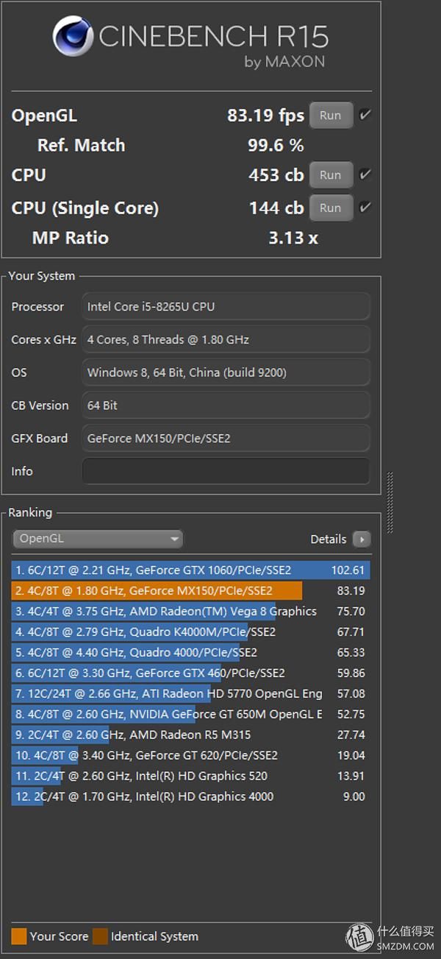Select the AMD Radeon R5 M315 row
The height and width of the screenshot is (959, 441).
point(191,735)
